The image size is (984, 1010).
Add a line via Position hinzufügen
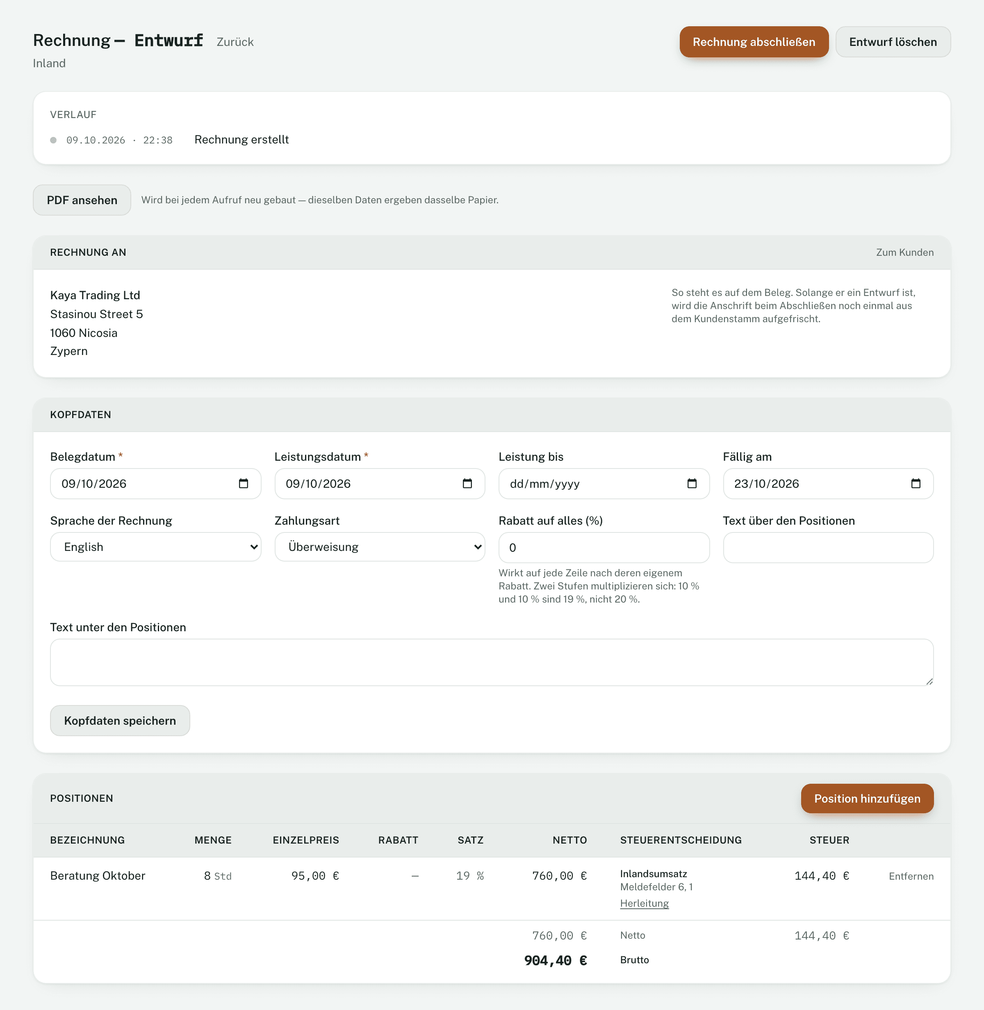[867, 798]
